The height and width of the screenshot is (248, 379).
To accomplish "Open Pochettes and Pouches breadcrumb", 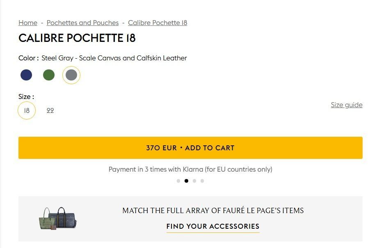I will [82, 23].
